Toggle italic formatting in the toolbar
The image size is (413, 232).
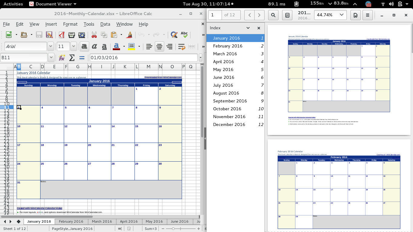click(x=94, y=46)
